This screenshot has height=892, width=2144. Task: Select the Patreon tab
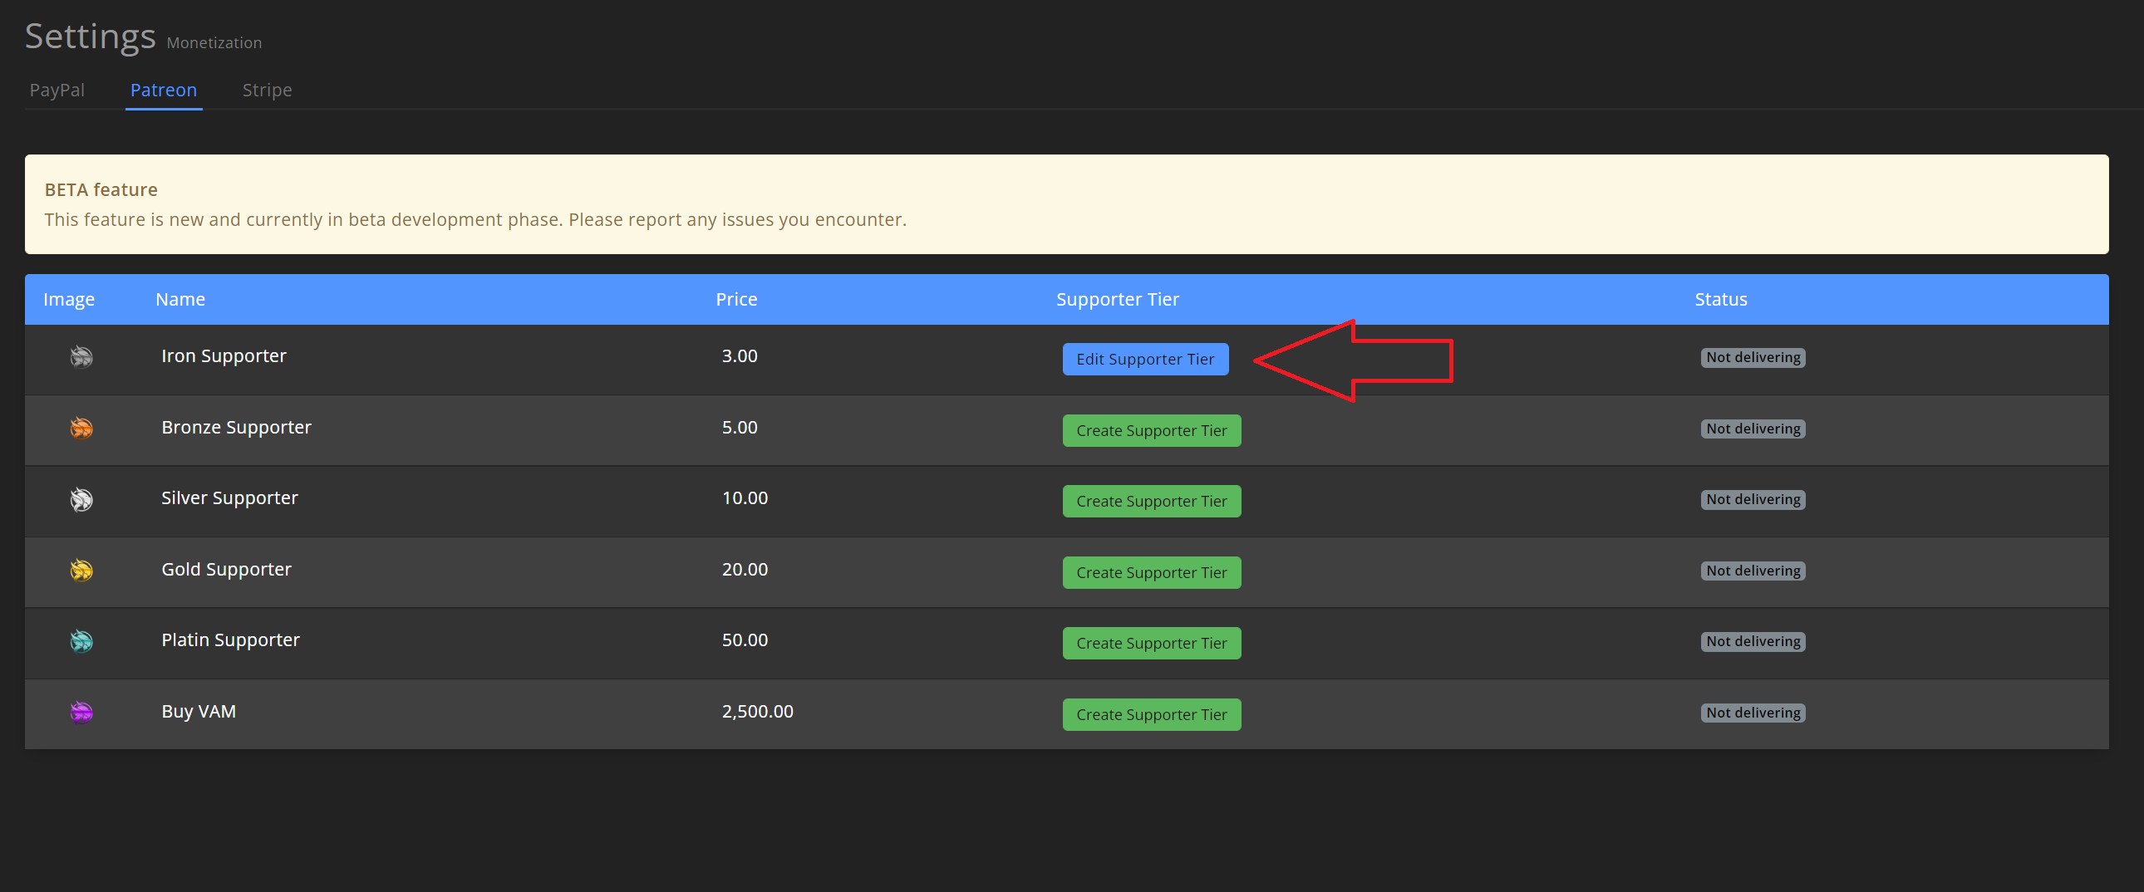[x=163, y=90]
